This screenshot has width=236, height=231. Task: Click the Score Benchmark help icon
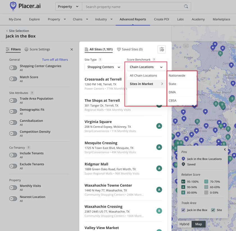154,60
